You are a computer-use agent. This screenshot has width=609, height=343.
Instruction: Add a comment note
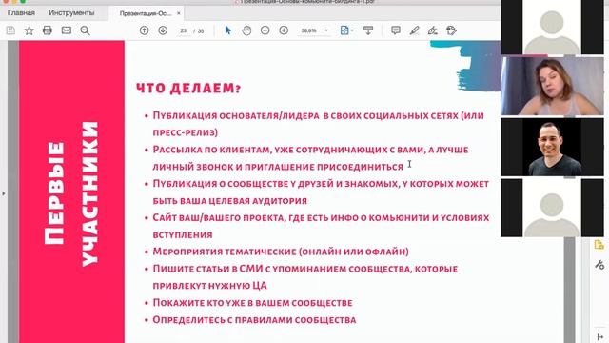(396, 30)
